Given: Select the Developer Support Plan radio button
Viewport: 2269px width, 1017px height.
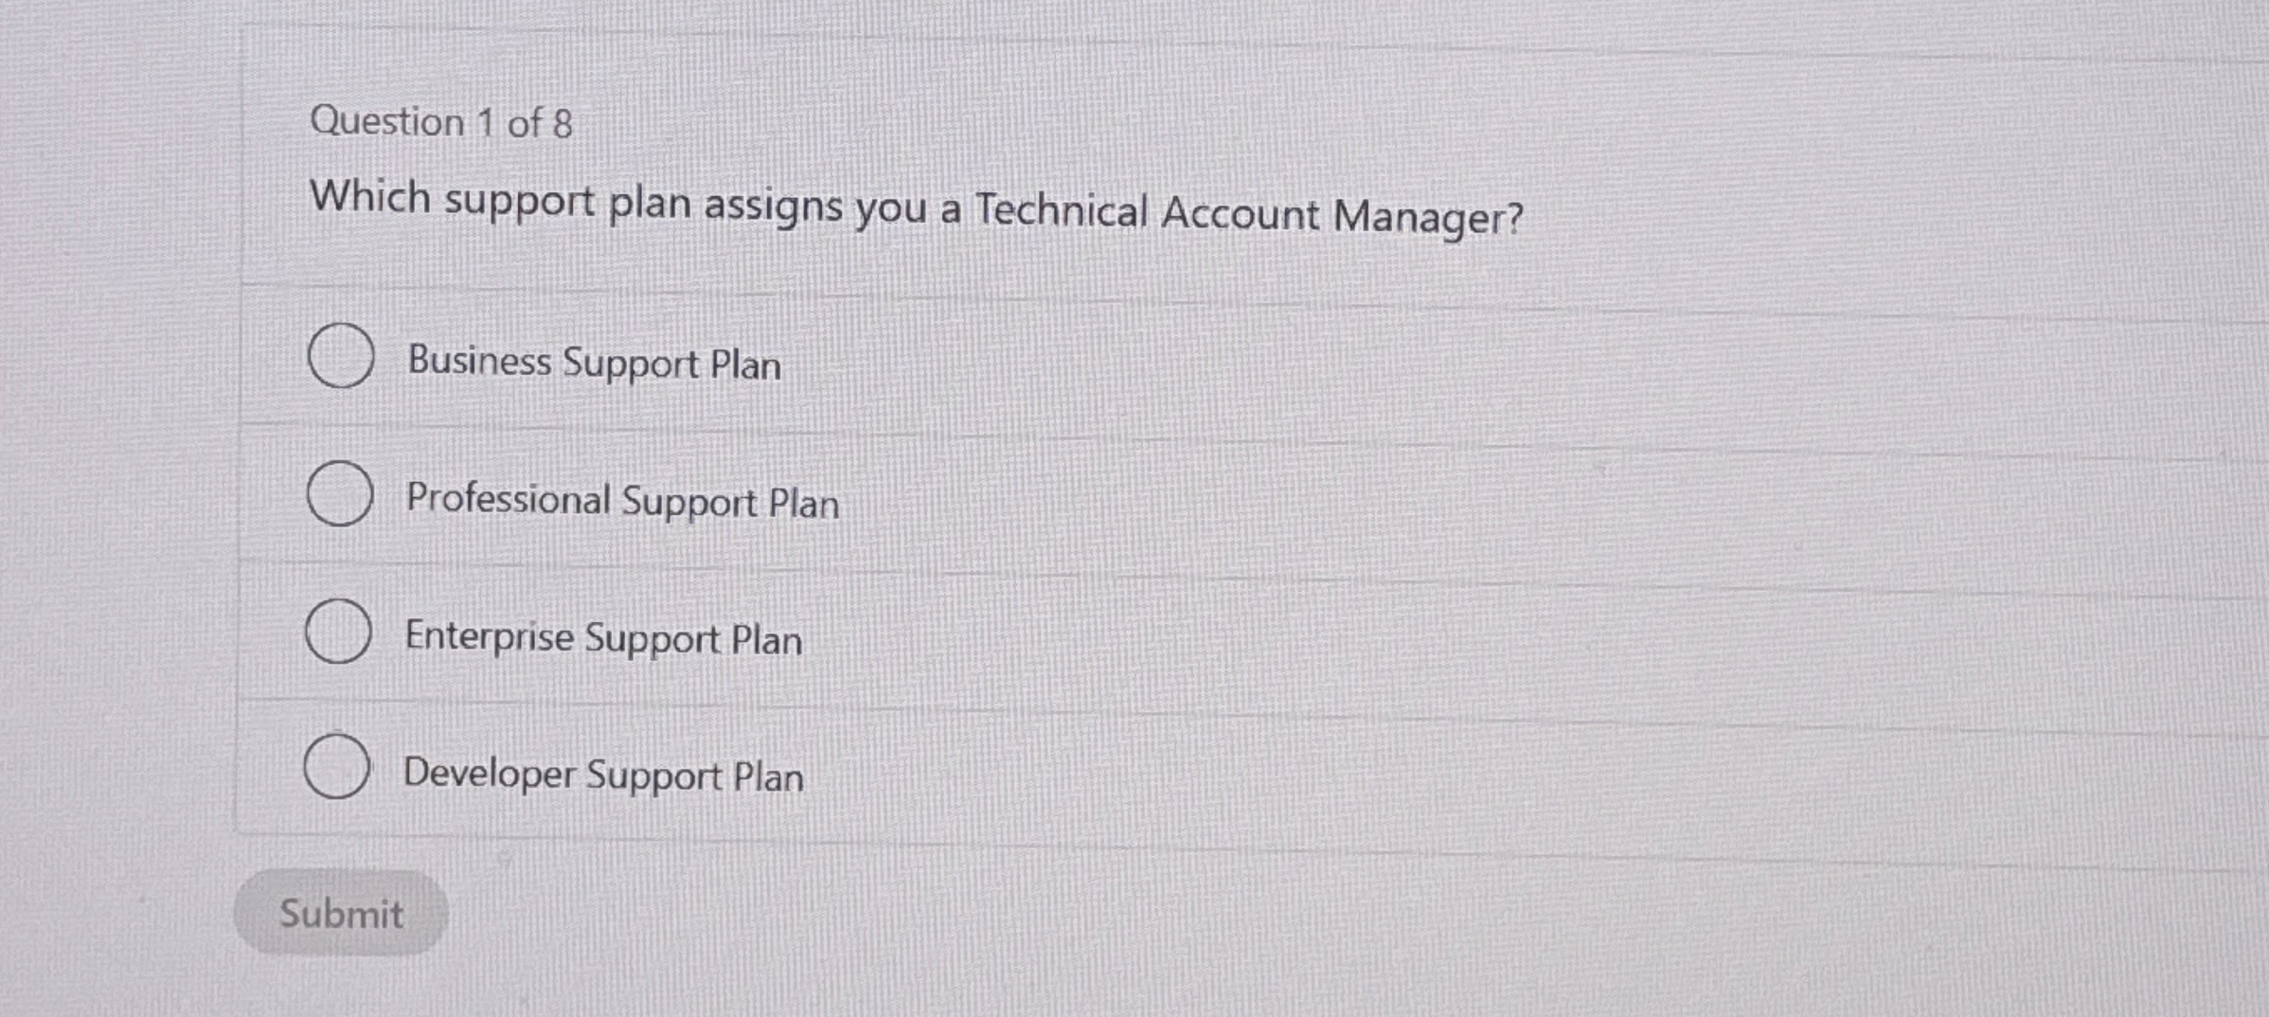Looking at the screenshot, I should (x=338, y=768).
